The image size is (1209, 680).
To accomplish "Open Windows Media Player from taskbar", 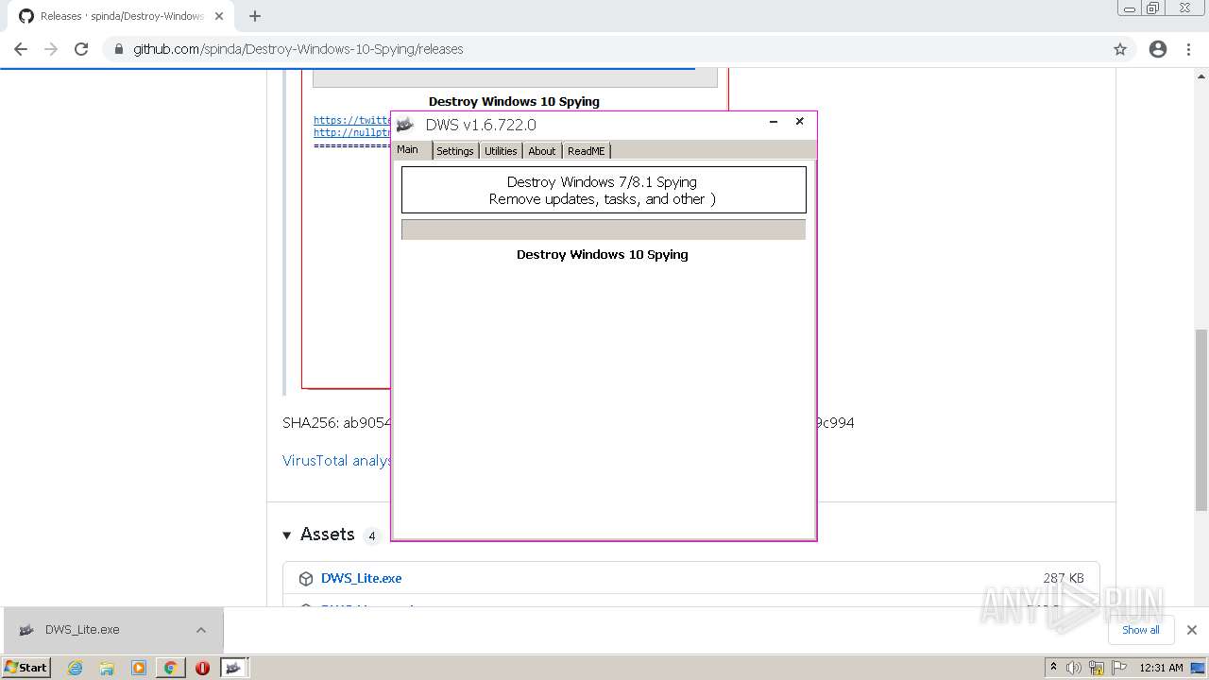I will [139, 668].
